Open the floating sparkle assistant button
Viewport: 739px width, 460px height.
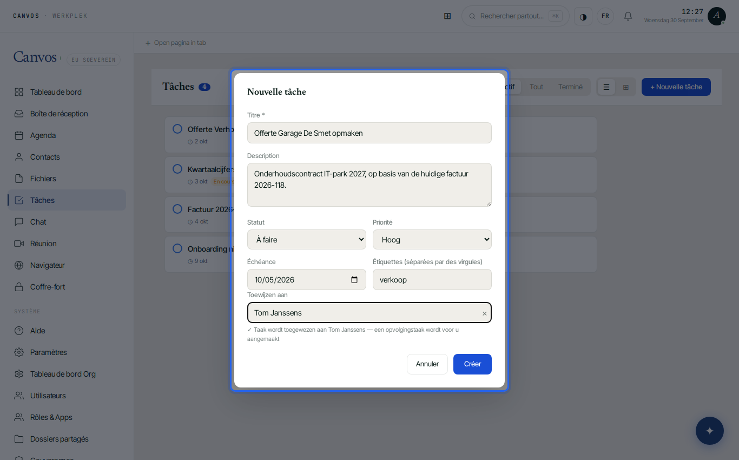click(710, 431)
